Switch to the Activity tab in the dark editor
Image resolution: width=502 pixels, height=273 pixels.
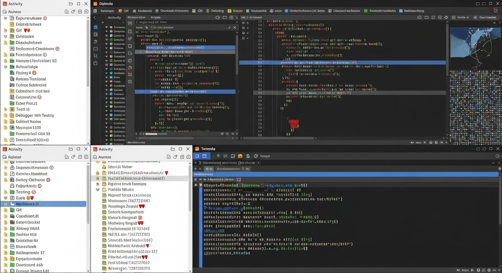tap(114, 17)
